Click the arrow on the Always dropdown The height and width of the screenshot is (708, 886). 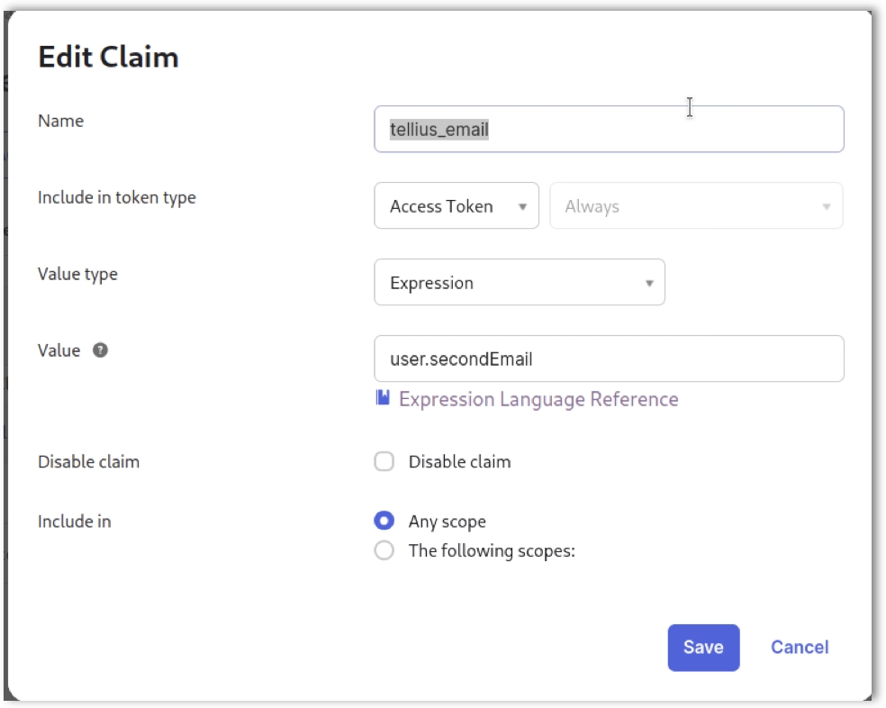coord(826,207)
